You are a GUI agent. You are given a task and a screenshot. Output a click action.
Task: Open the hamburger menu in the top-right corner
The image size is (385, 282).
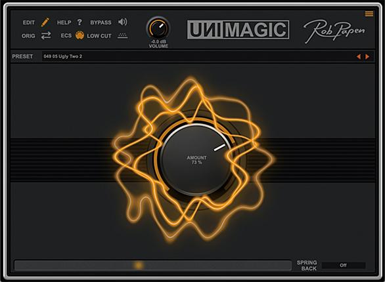tap(369, 14)
